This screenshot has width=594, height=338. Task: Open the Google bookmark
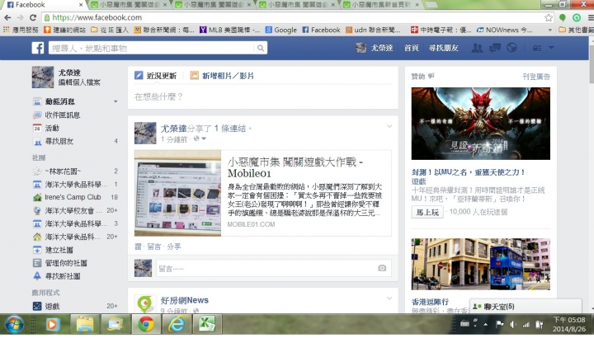(x=280, y=30)
